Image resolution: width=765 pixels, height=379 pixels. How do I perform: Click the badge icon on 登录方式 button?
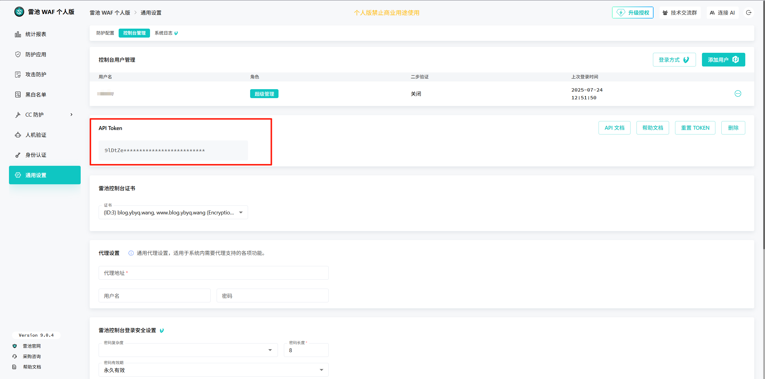pos(686,60)
